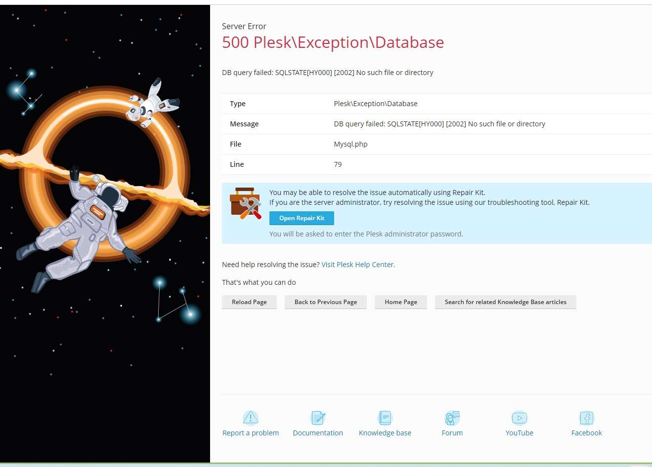
Task: Search for related Knowledge Base articles
Action: (x=506, y=302)
